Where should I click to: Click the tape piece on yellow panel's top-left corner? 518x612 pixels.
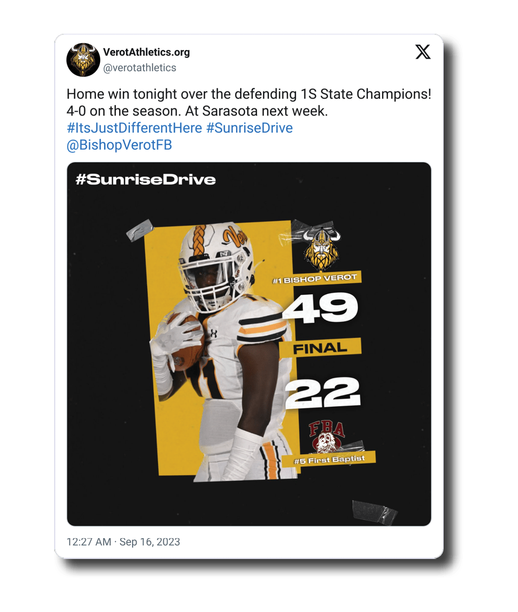click(139, 230)
